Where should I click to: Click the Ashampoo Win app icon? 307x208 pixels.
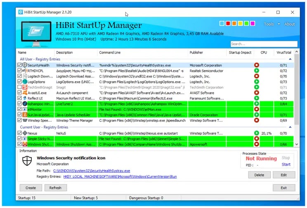[25, 104]
